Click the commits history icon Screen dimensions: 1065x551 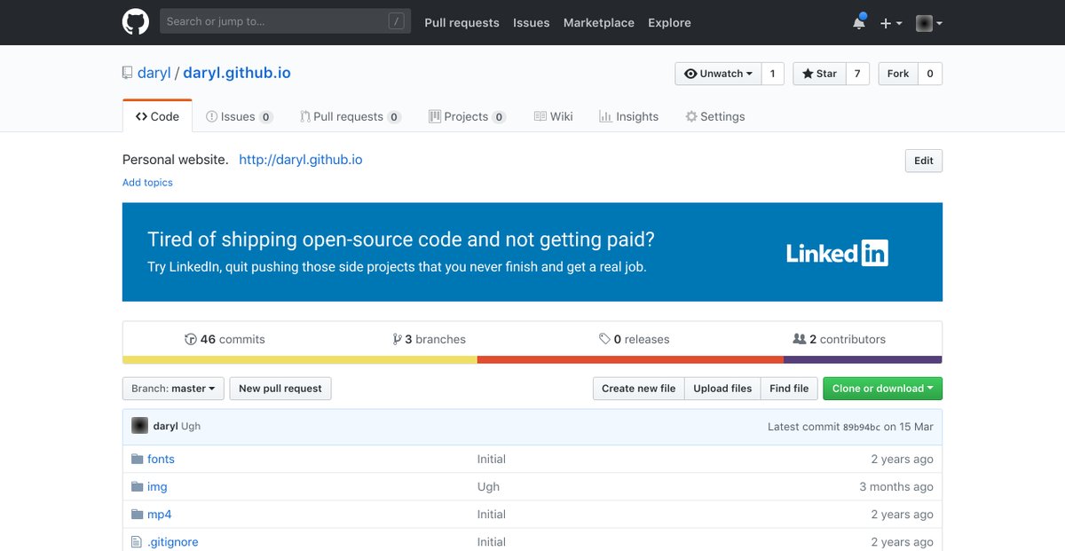190,339
